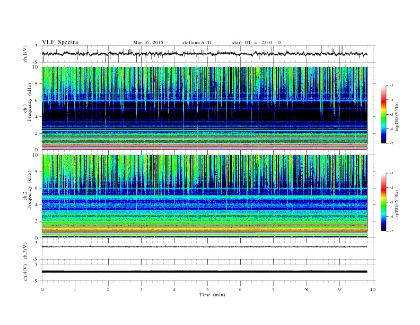Click the "9" tick label on time axis

339,289
